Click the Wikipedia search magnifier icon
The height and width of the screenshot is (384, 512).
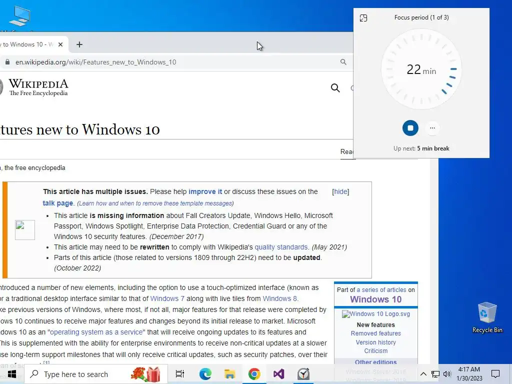[335, 88]
